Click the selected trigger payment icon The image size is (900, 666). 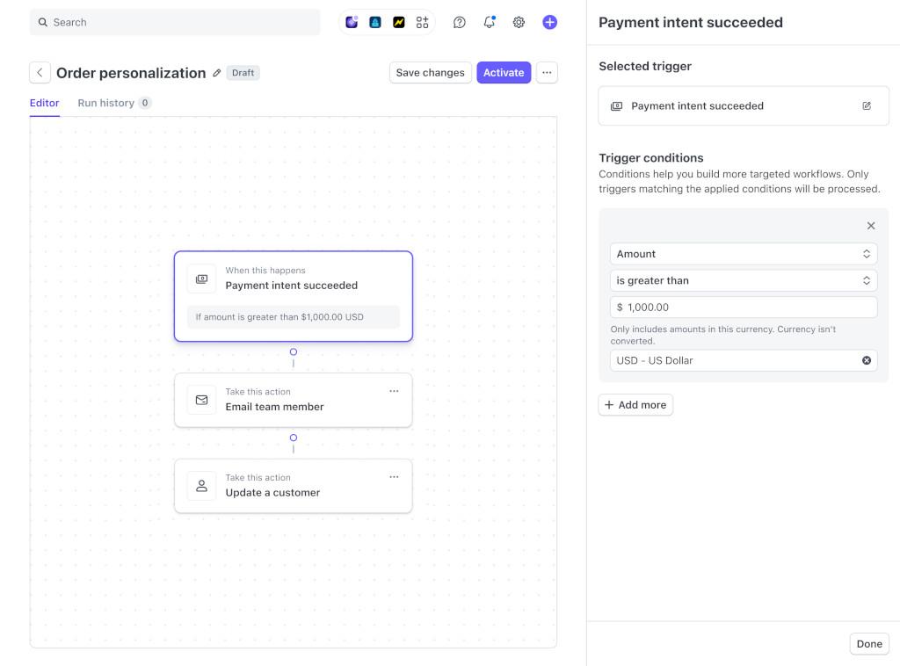click(x=616, y=106)
